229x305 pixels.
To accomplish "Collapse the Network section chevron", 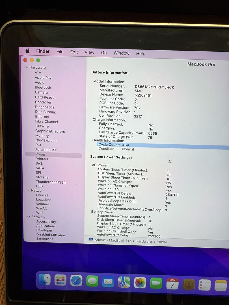I will pyautogui.click(x=29, y=190).
